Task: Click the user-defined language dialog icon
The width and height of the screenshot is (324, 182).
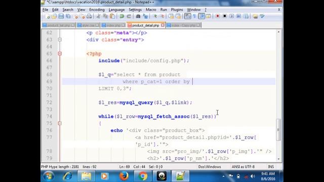Action: 208,16
